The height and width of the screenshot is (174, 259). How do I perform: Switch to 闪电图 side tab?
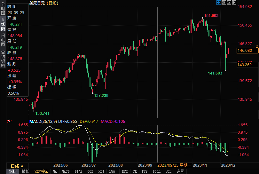3,40
